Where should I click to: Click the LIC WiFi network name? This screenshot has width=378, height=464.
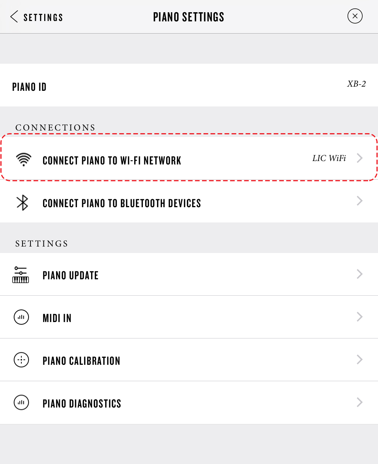[x=329, y=158]
